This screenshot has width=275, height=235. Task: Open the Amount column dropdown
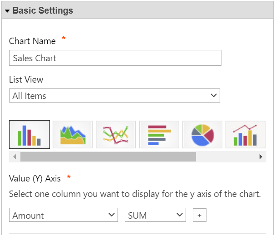click(x=63, y=215)
